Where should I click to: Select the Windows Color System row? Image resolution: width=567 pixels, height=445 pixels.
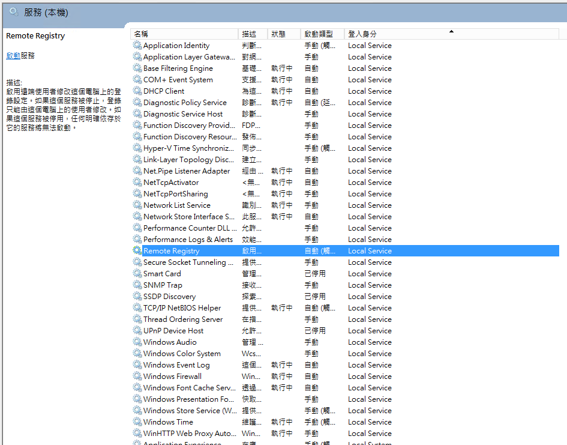[x=345, y=353]
